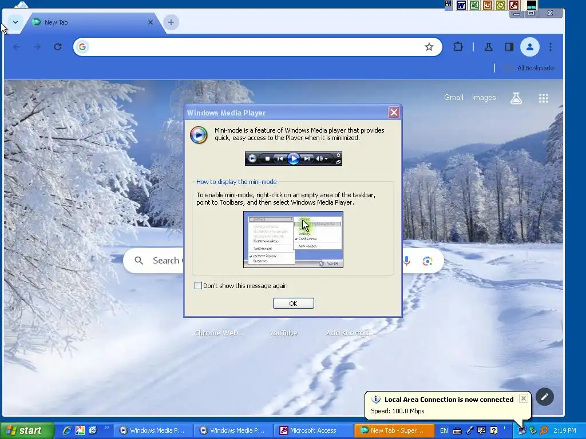Viewport: 586px width, 439px height.
Task: Open the browser tab search dropdown
Action: pyautogui.click(x=15, y=22)
